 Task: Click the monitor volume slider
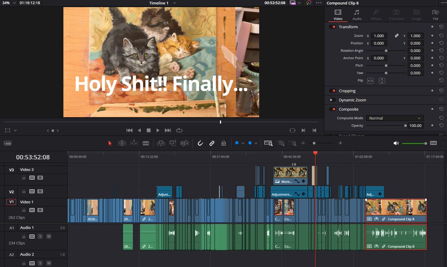point(415,143)
